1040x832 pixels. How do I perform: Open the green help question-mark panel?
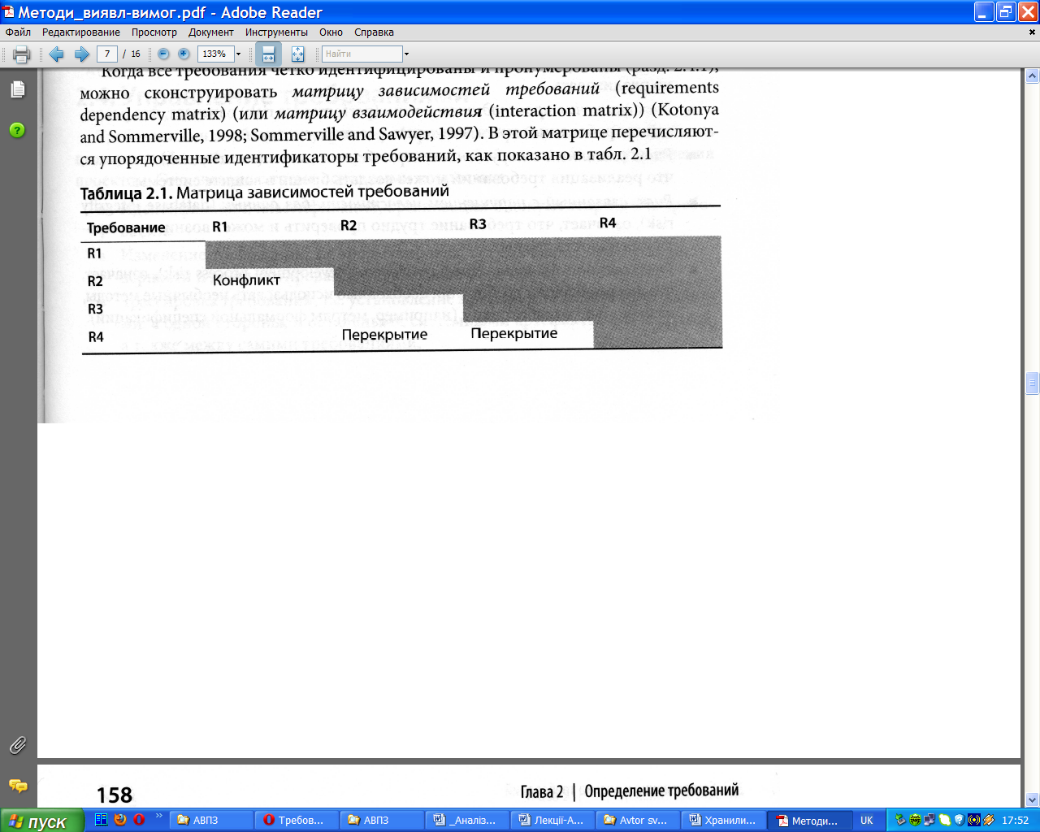(x=17, y=130)
